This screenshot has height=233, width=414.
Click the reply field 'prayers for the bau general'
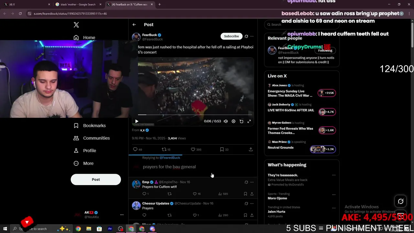pyautogui.click(x=169, y=167)
